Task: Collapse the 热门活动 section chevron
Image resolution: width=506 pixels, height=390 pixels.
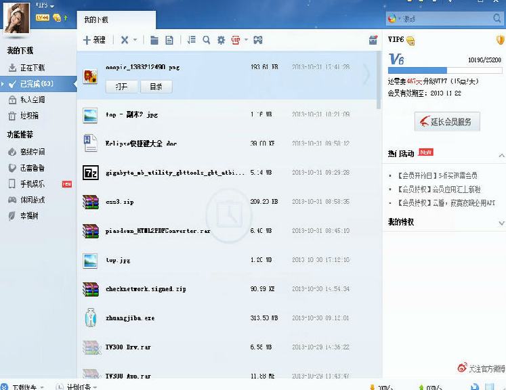Action: point(501,156)
